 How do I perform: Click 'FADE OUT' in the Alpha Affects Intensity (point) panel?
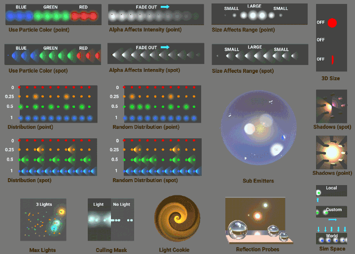pyautogui.click(x=146, y=7)
